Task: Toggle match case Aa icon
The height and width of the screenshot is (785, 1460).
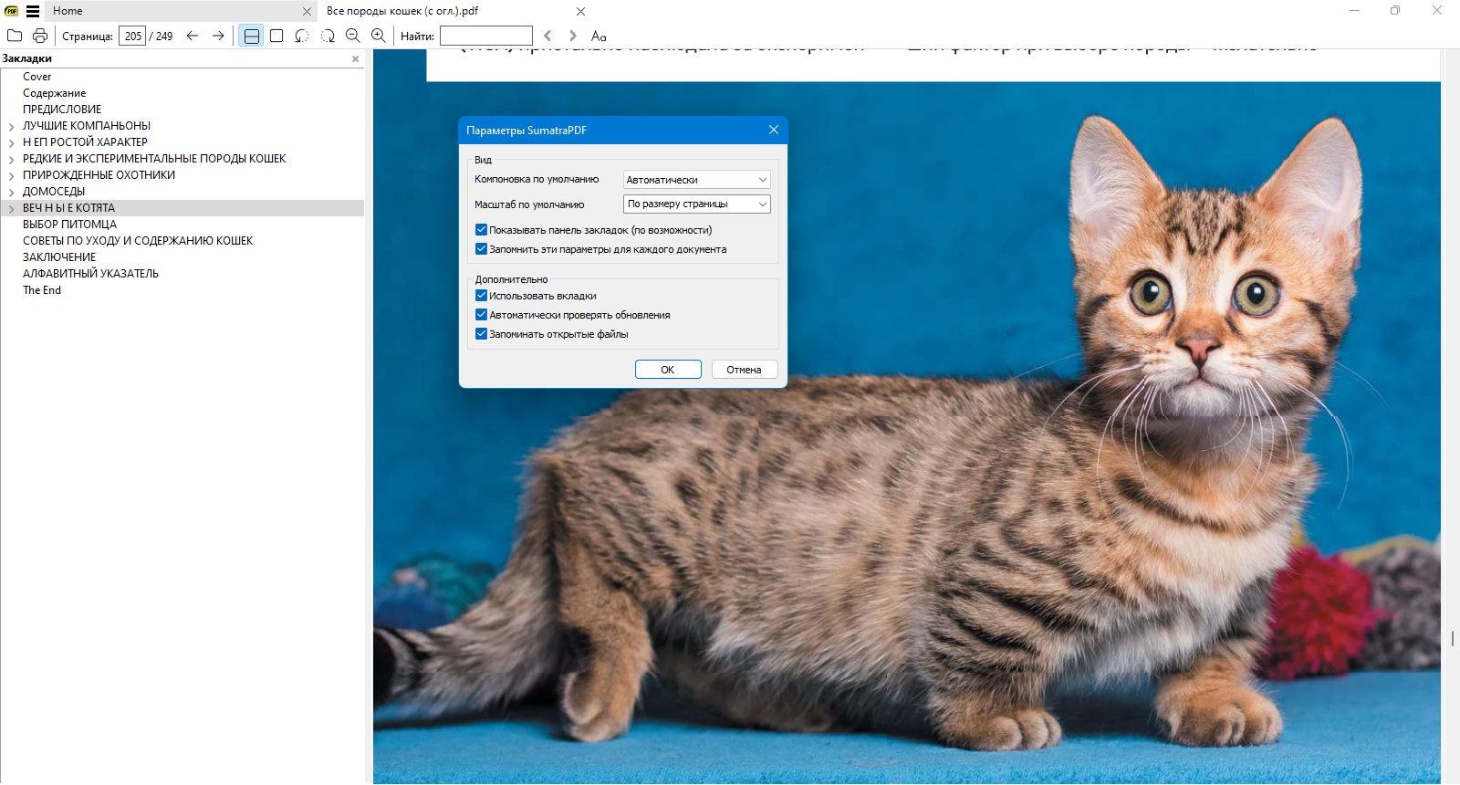Action: (x=599, y=36)
